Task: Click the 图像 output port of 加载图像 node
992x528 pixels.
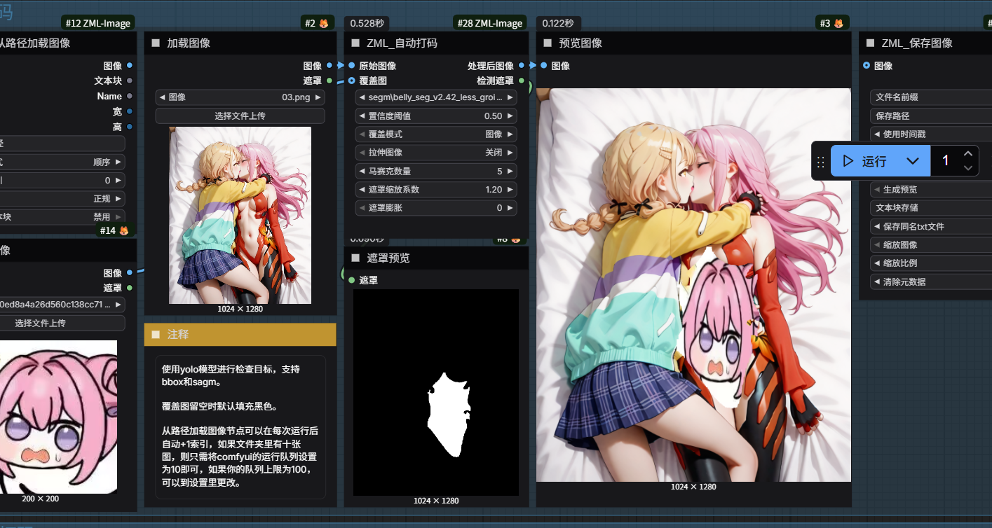Action: [329, 66]
